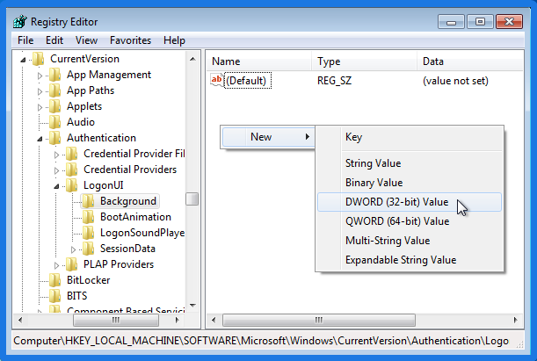
Task: Open the File menu
Action: (x=25, y=40)
